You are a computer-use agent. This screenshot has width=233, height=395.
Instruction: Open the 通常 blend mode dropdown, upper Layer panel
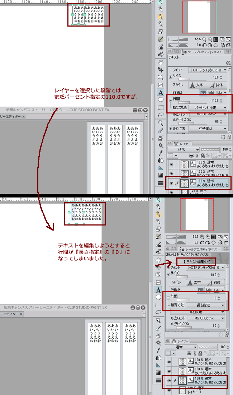(x=184, y=150)
